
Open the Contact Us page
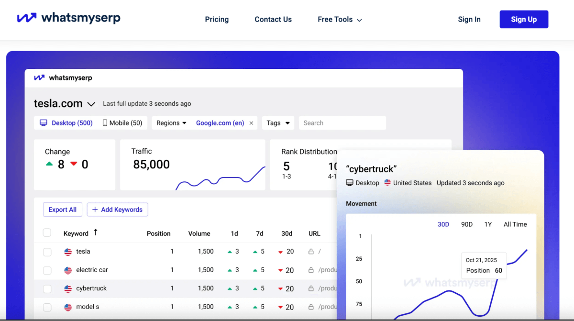coord(273,20)
